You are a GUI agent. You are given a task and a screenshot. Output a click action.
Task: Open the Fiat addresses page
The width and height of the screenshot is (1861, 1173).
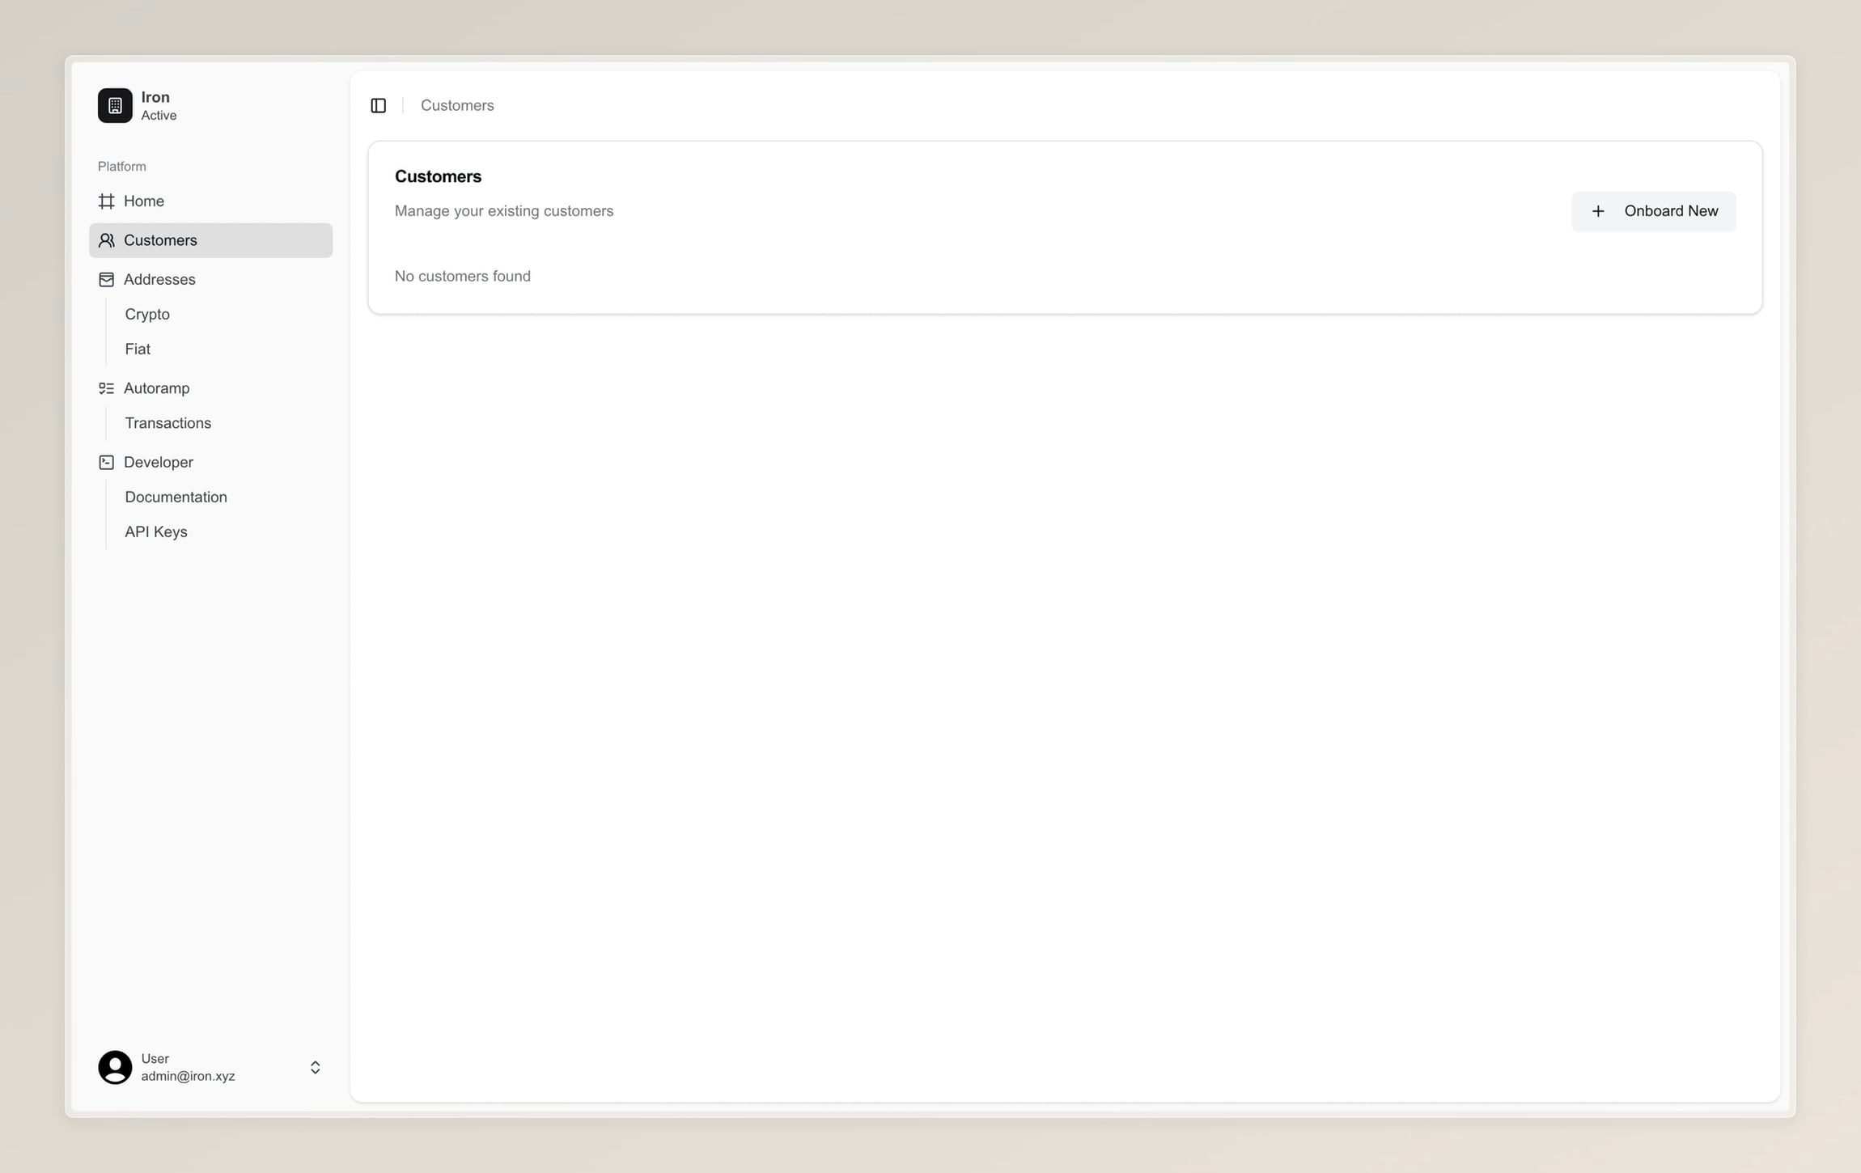tap(138, 349)
